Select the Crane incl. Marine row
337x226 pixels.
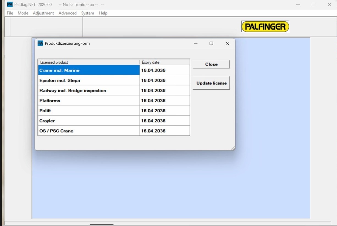[89, 70]
